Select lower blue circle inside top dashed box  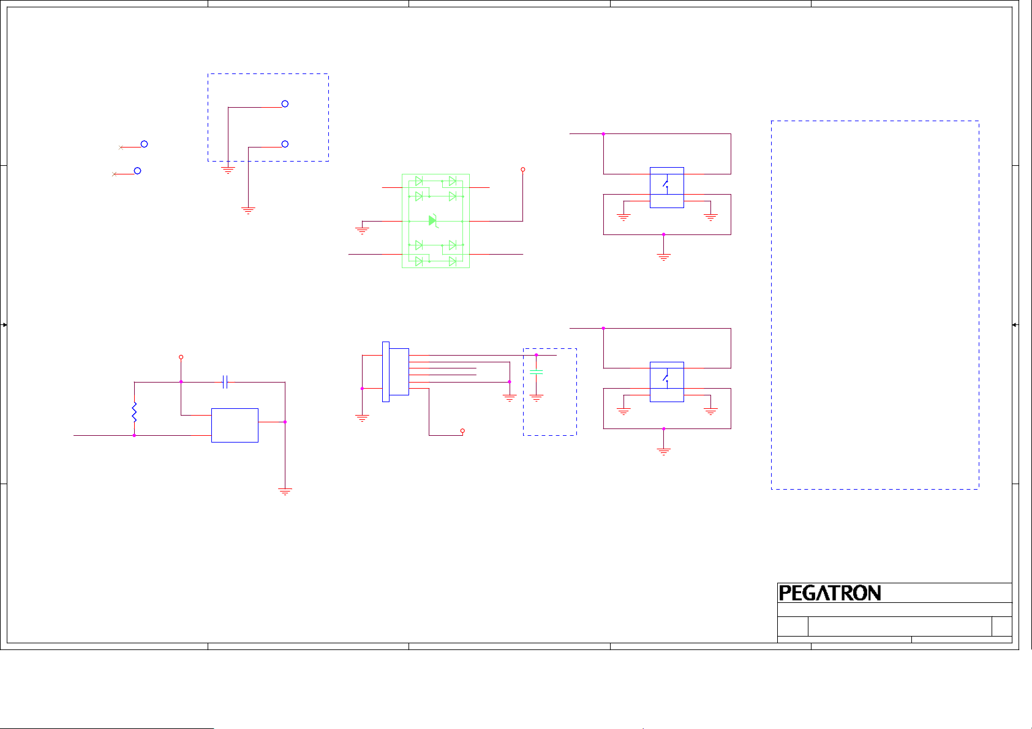pos(285,144)
